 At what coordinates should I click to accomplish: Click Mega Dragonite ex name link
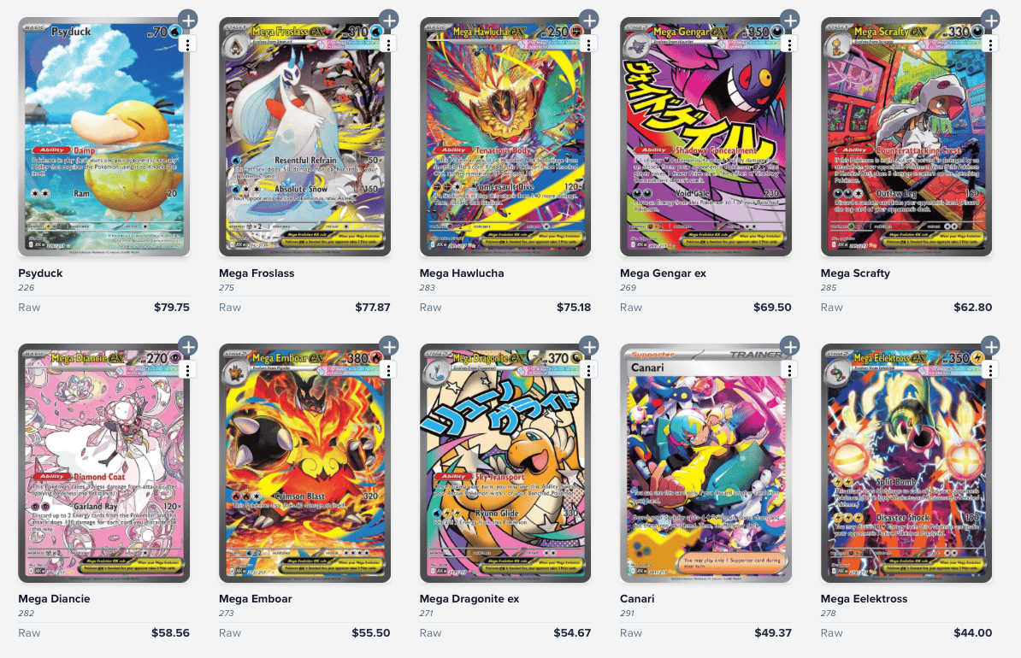[469, 599]
